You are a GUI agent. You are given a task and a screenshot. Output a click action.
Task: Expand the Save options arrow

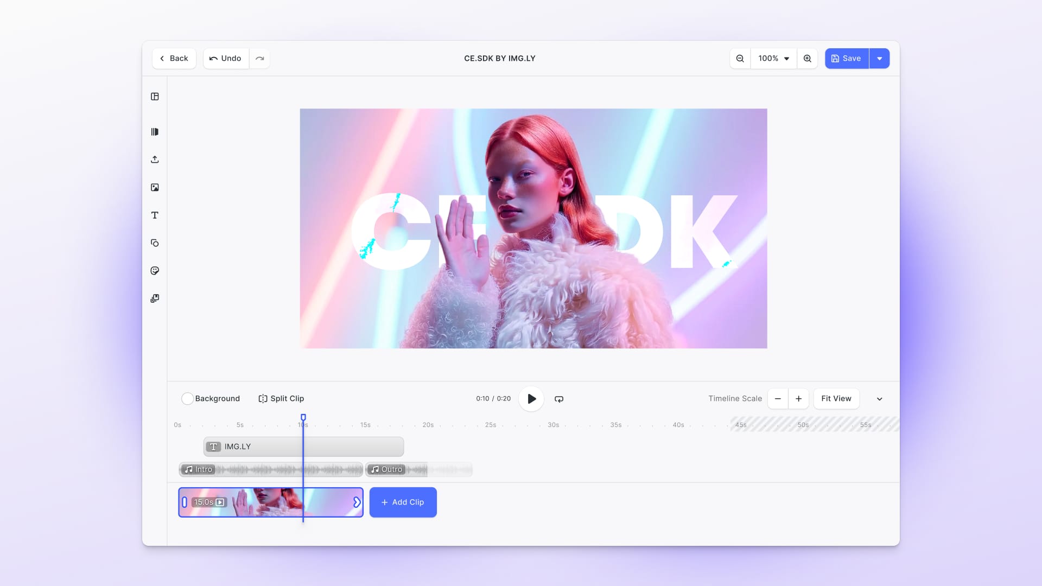(879, 59)
